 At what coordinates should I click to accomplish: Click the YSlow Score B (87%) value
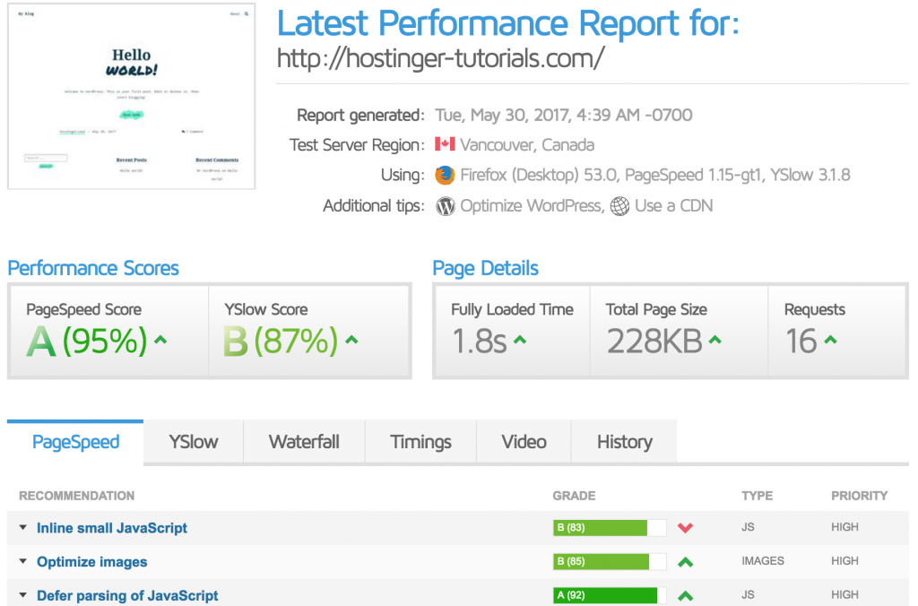click(x=281, y=341)
